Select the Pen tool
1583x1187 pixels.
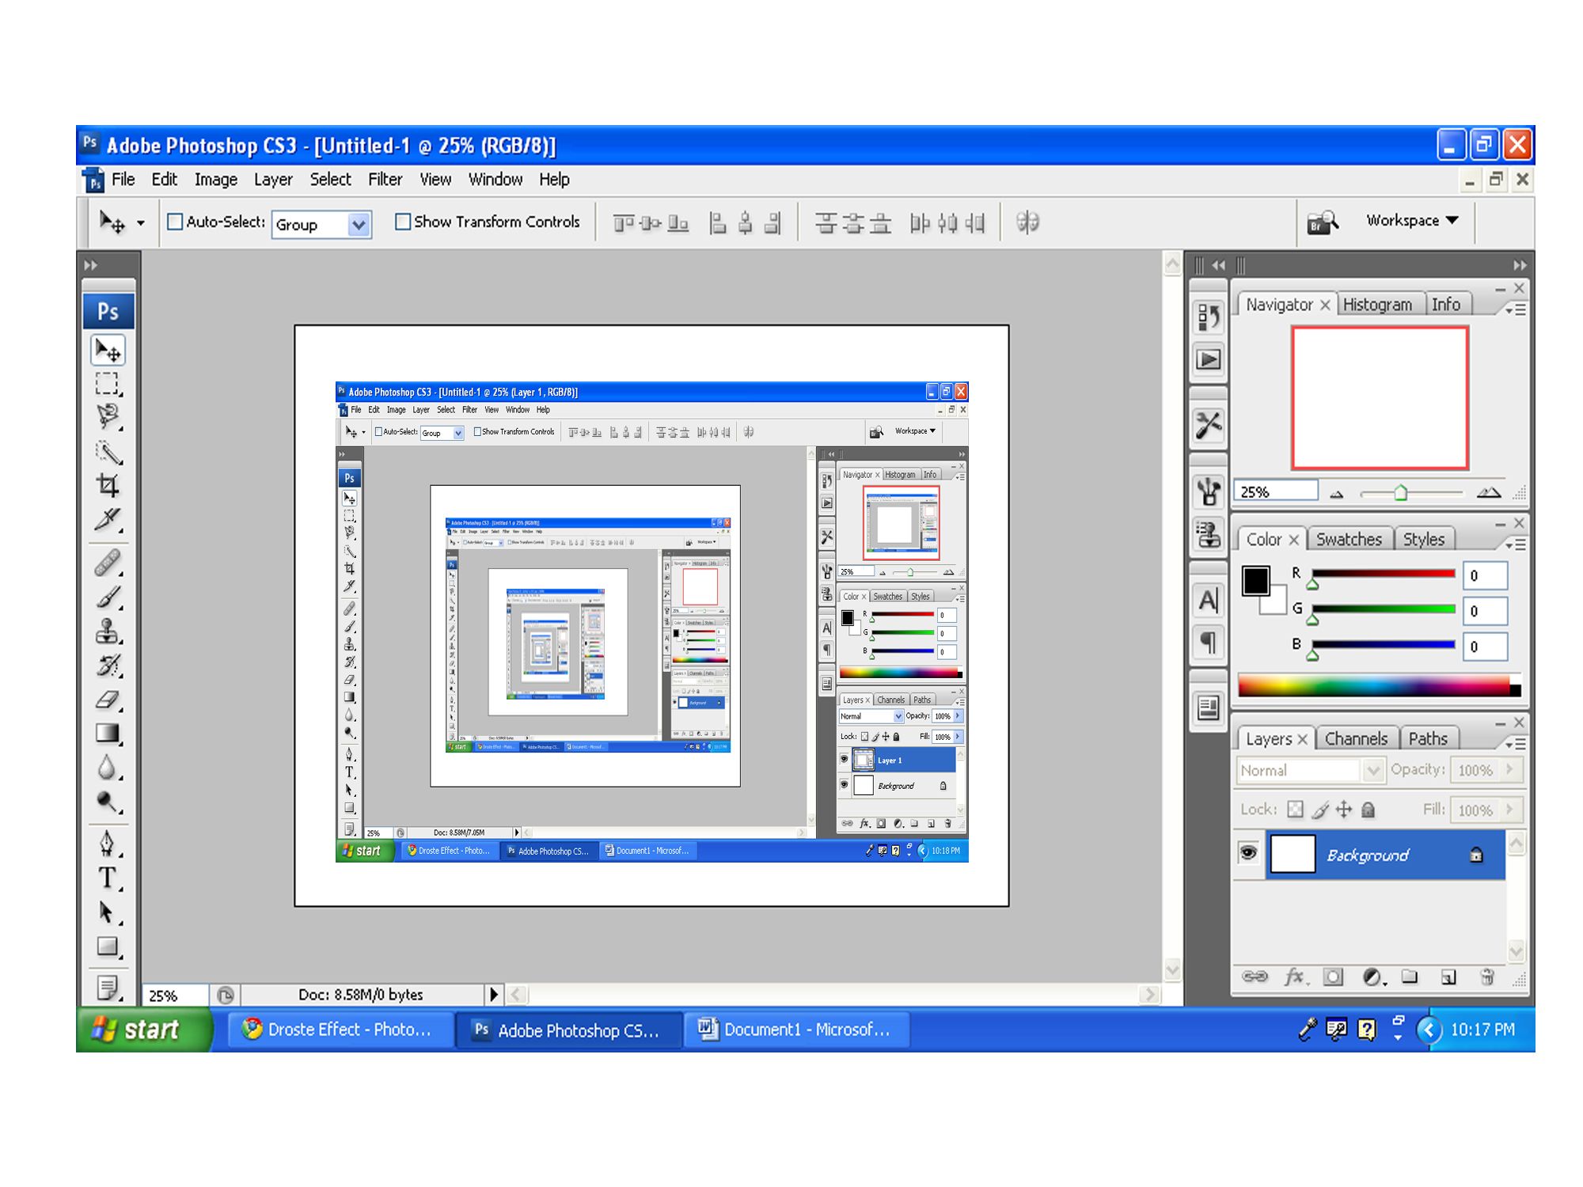[108, 844]
